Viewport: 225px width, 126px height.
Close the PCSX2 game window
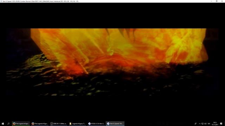click(x=222, y=1)
